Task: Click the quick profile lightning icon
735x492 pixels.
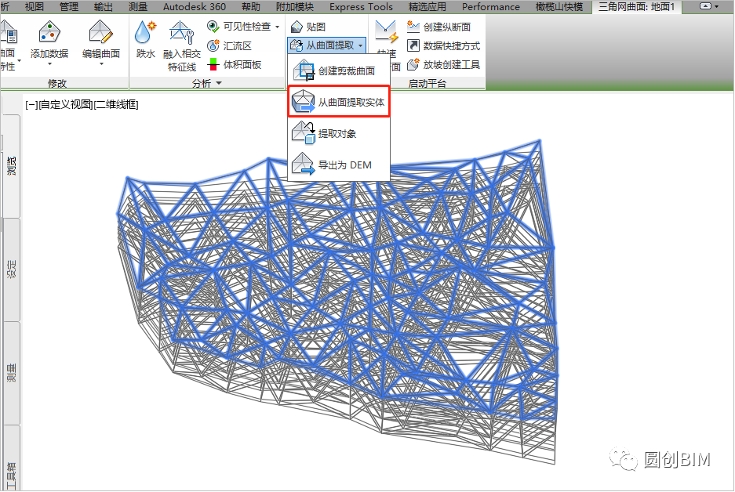Action: pos(387,32)
